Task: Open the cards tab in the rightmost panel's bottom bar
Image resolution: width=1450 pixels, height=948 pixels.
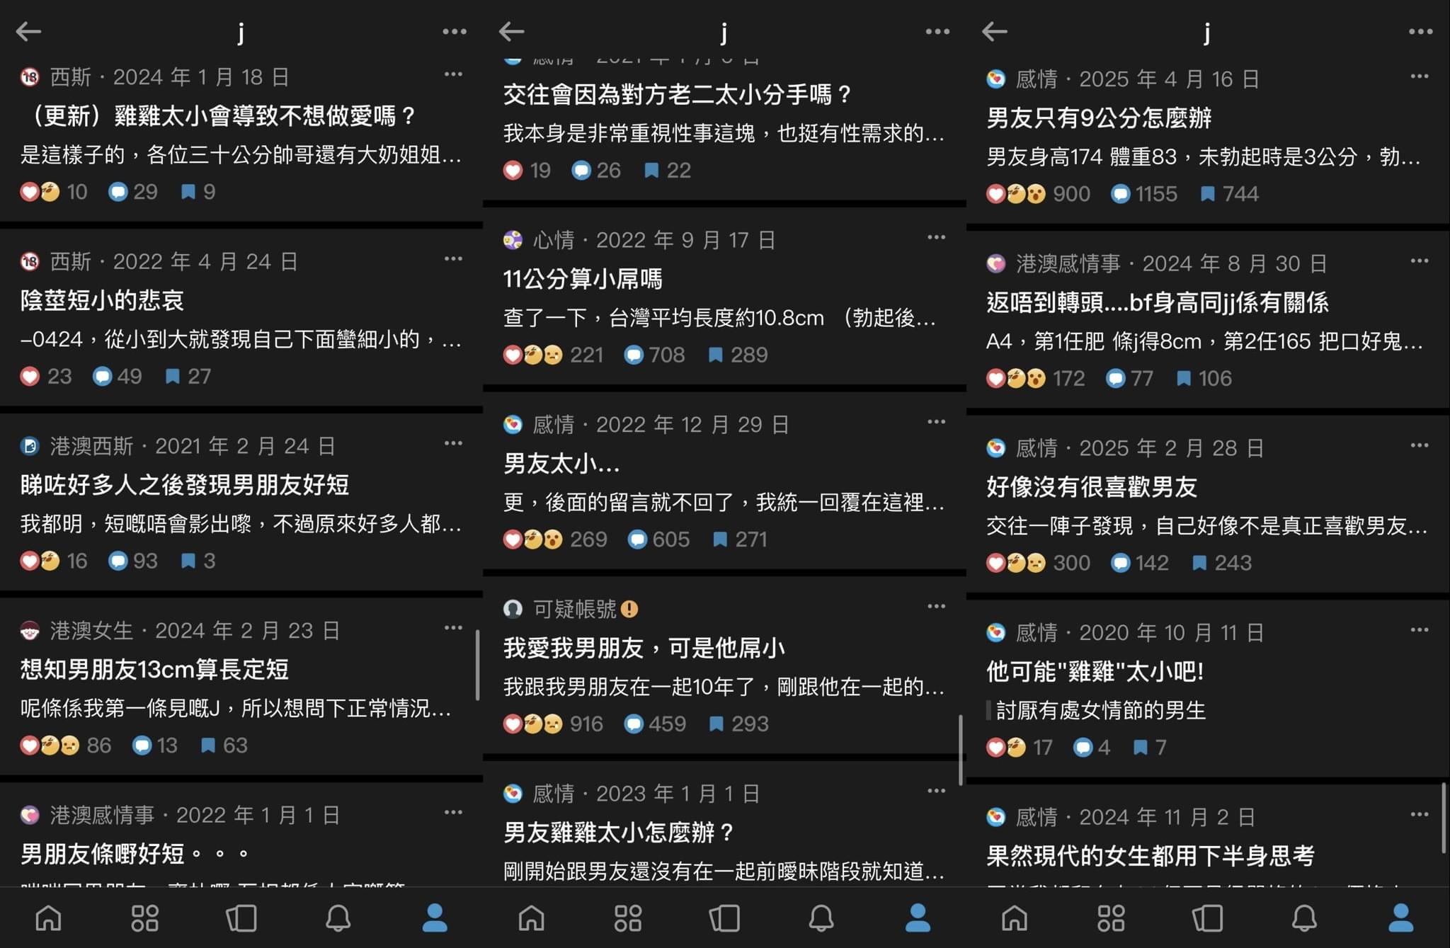Action: 1208,918
